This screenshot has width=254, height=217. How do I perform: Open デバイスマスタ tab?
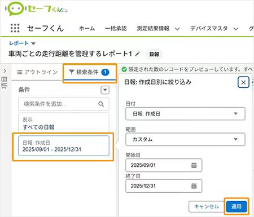point(209,28)
